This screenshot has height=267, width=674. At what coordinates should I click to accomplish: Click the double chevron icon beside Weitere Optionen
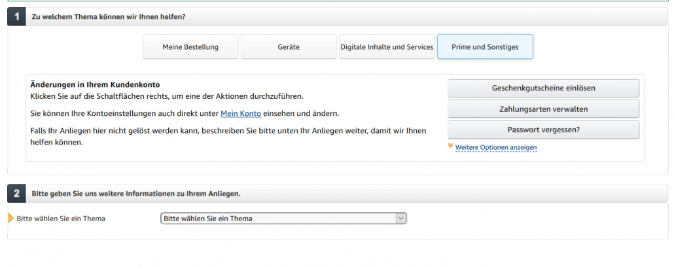(x=450, y=146)
